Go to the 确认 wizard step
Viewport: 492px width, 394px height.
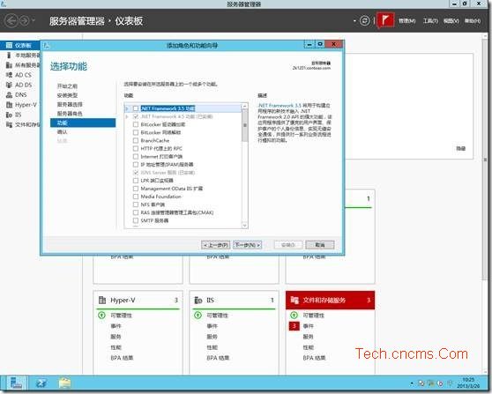[x=62, y=131]
